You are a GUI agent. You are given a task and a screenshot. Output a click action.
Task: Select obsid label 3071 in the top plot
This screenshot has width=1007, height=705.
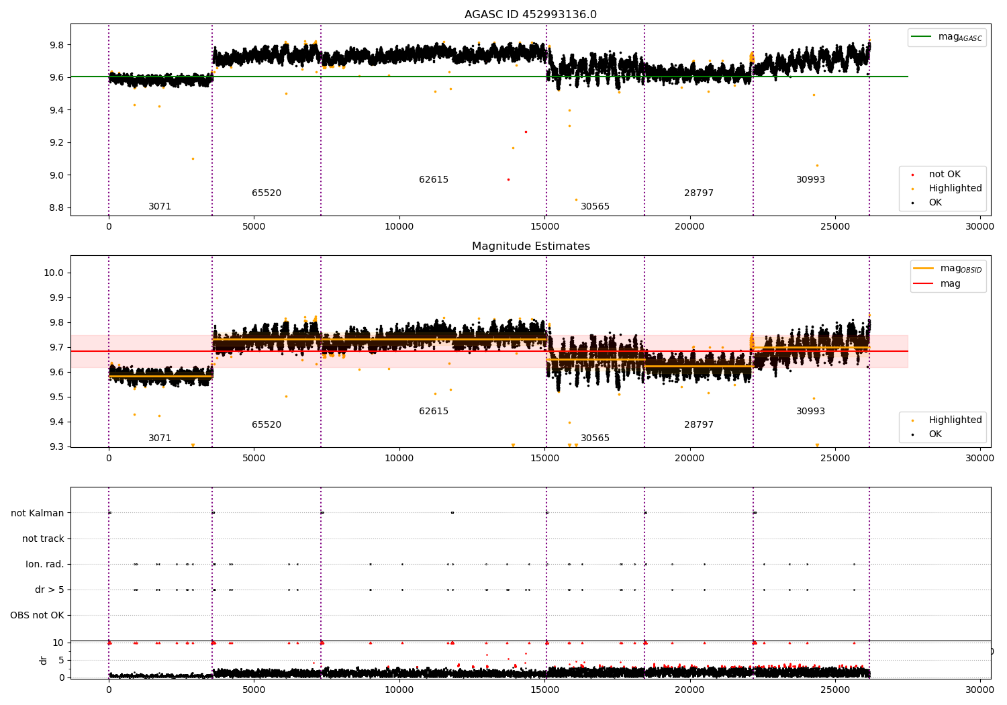click(160, 207)
